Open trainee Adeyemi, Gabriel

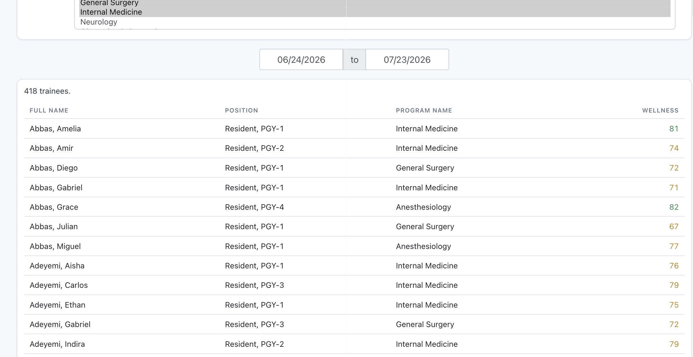point(60,324)
